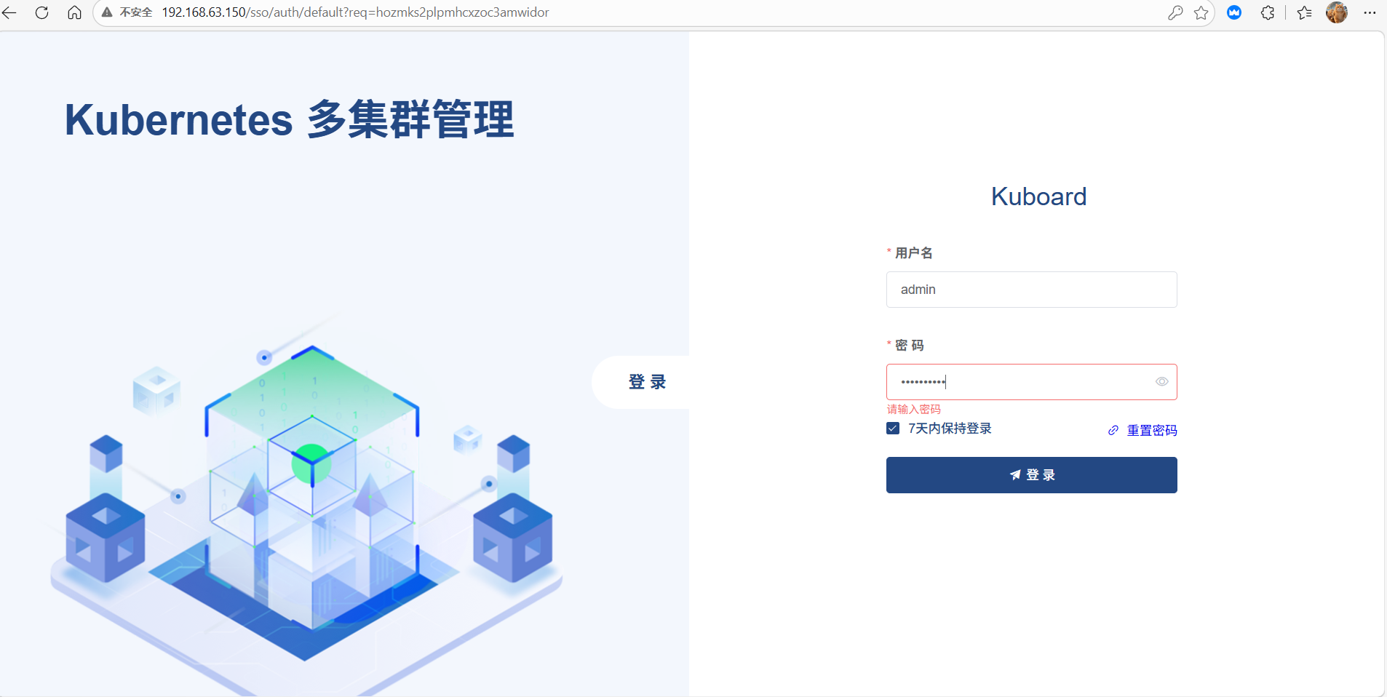The image size is (1387, 697).
Task: Click the blue 登录 submit button
Action: tap(1031, 475)
